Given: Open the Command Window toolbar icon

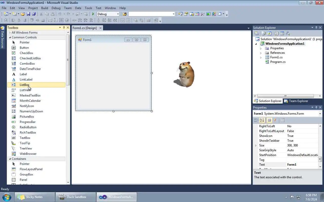Looking at the screenshot, I should click(219, 14).
